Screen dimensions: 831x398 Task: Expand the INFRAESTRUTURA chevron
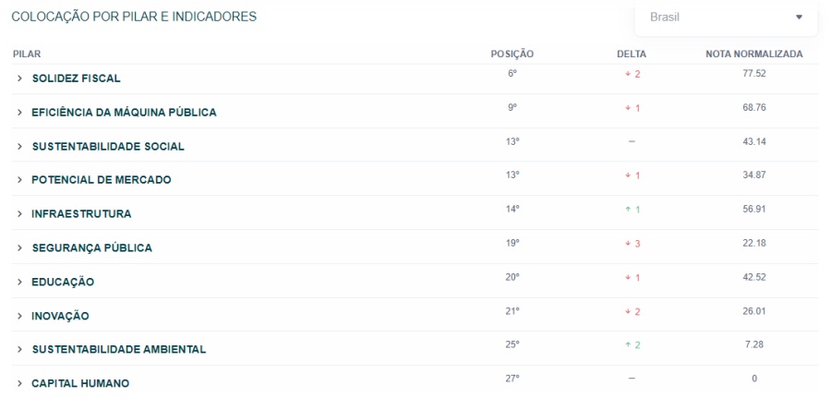pyautogui.click(x=19, y=214)
